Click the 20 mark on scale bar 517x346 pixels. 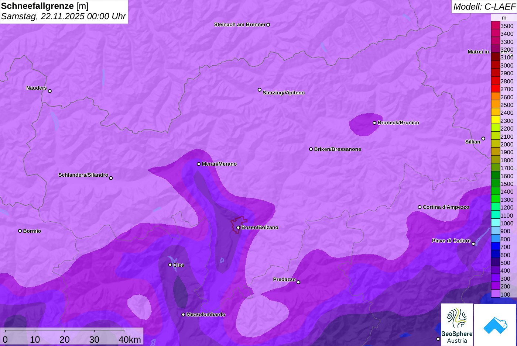65,340
